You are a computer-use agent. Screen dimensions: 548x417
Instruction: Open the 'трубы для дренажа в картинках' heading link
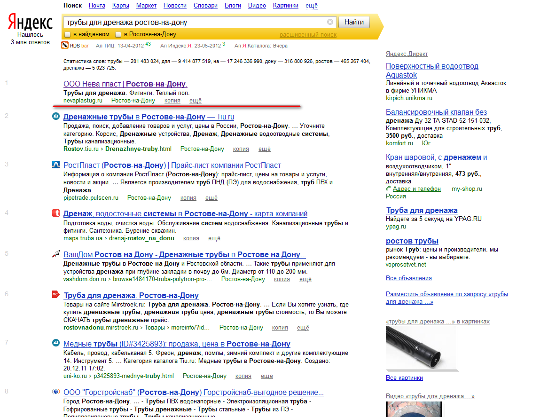pyautogui.click(x=438, y=322)
